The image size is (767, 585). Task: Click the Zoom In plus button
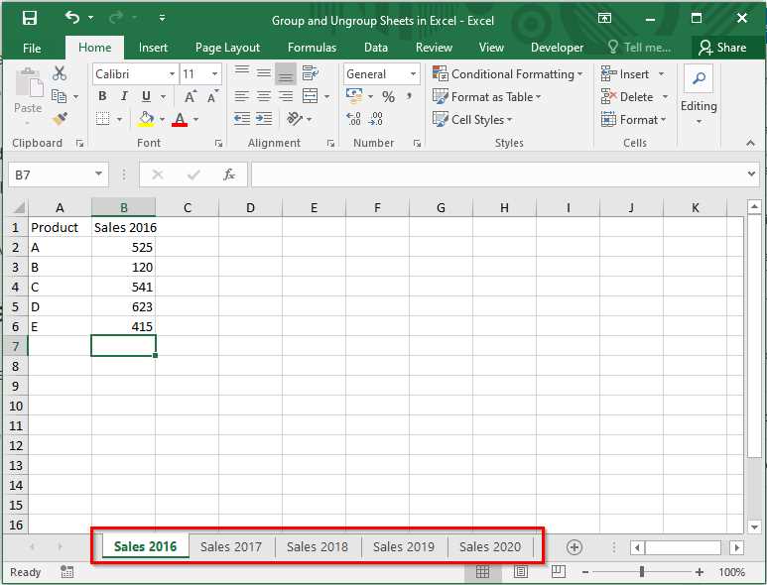pos(700,572)
